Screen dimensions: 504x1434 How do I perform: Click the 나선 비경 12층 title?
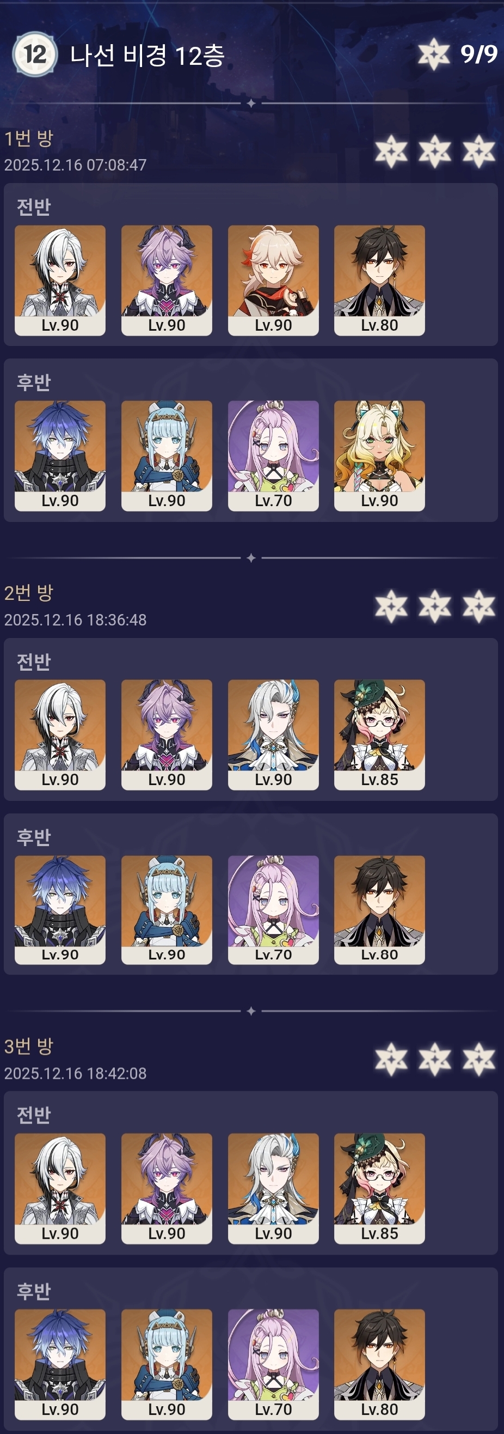pos(147,55)
